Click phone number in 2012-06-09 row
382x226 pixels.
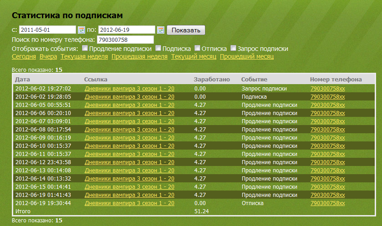pos(328,138)
